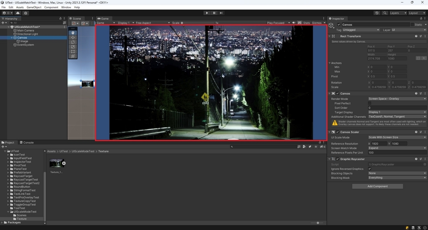Image resolution: width=428 pixels, height=230 pixels.
Task: Click the Play button
Action: click(x=207, y=13)
